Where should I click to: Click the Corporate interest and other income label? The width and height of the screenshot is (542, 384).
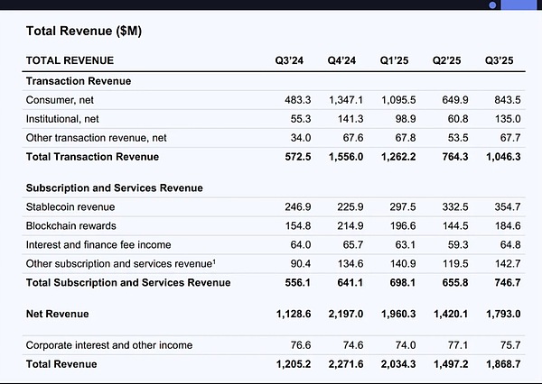tap(109, 345)
